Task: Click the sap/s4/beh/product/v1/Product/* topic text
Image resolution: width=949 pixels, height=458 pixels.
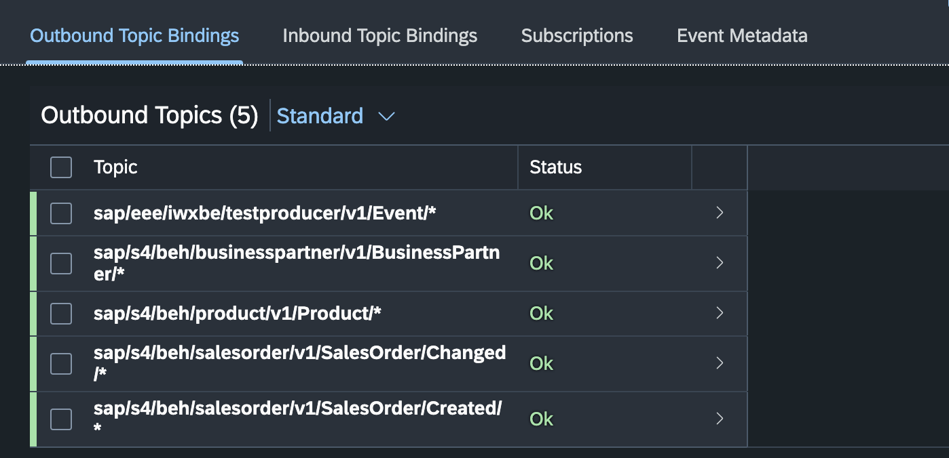Action: [237, 314]
